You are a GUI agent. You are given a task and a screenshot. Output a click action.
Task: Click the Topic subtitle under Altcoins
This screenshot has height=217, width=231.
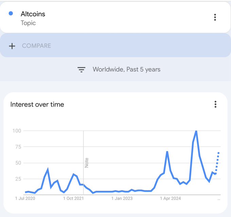[x=28, y=23]
